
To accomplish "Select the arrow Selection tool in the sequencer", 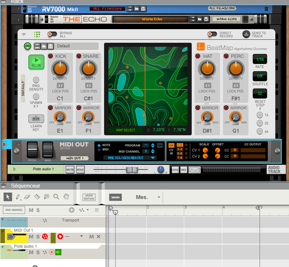I will coord(8,197).
